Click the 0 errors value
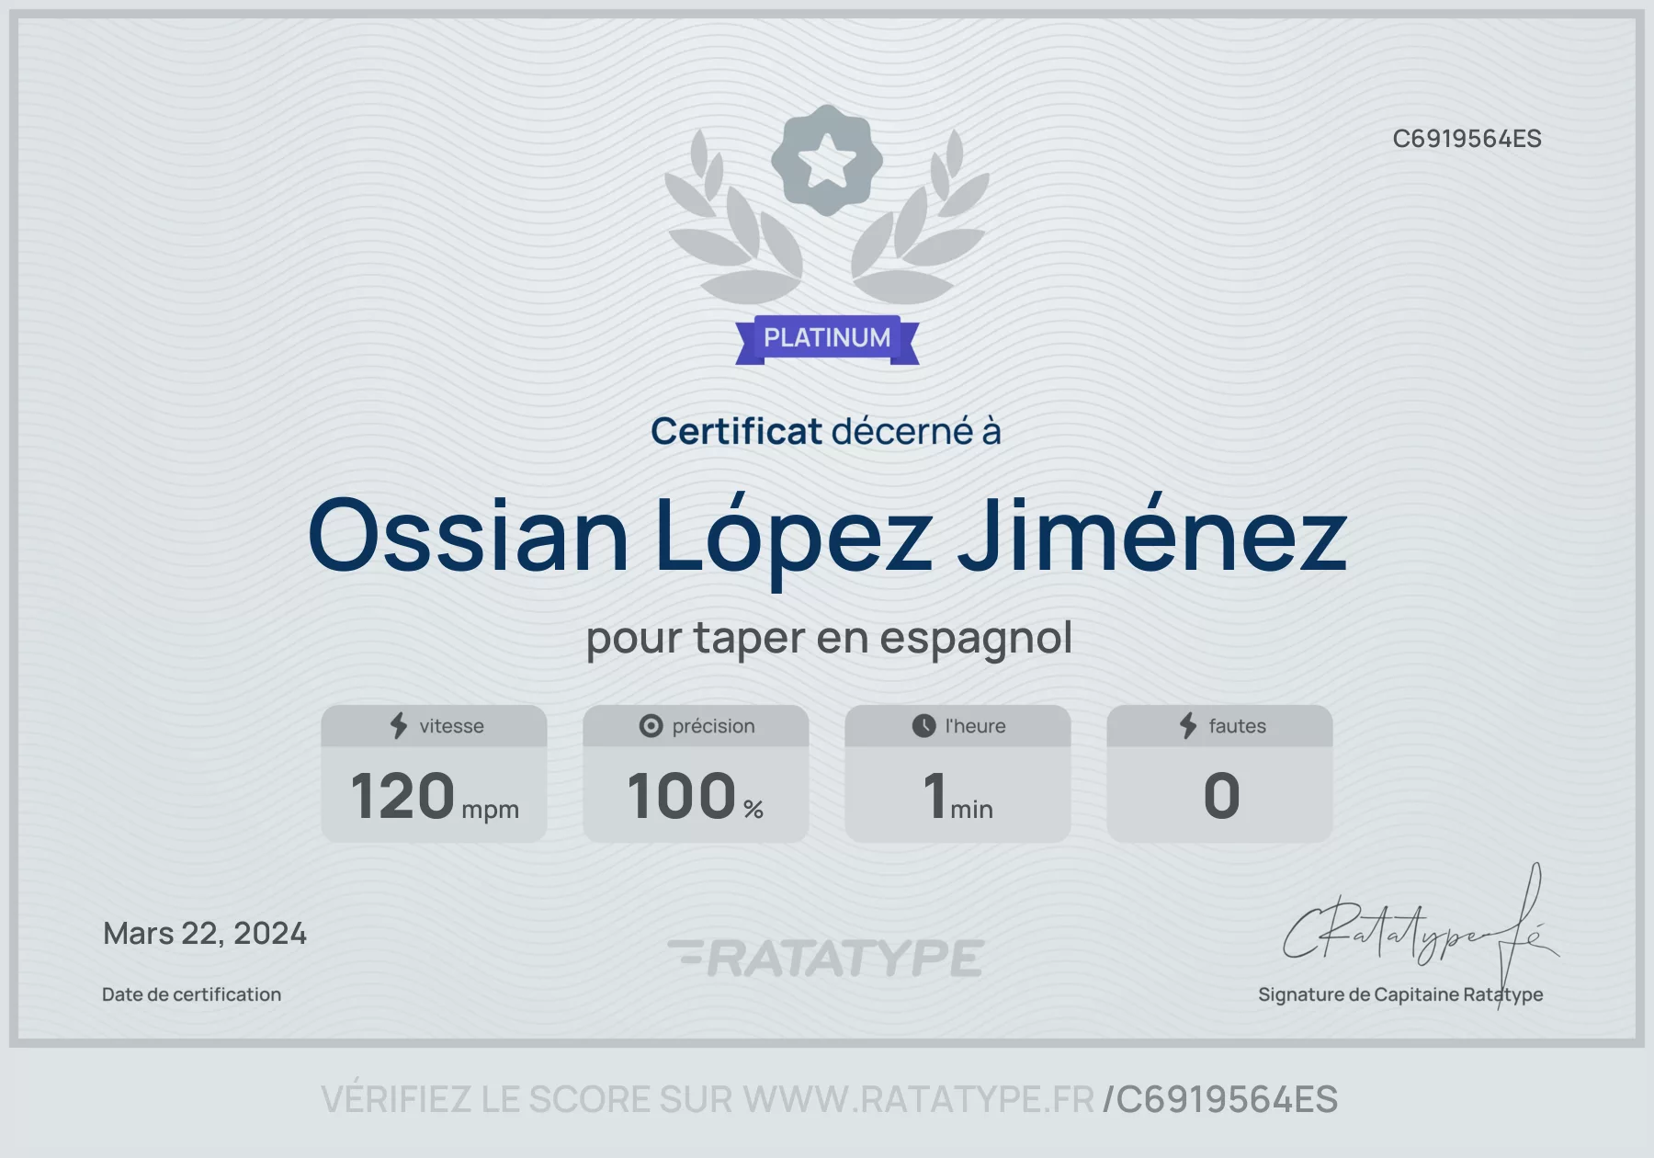The height and width of the screenshot is (1158, 1654). pyautogui.click(x=1221, y=796)
